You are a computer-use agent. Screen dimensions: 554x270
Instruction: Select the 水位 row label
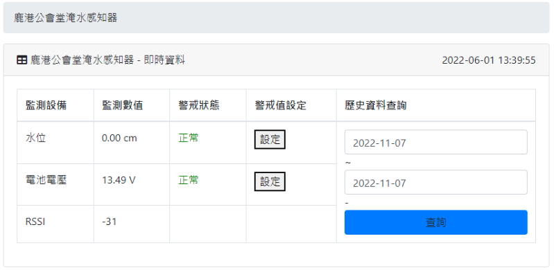click(x=35, y=138)
